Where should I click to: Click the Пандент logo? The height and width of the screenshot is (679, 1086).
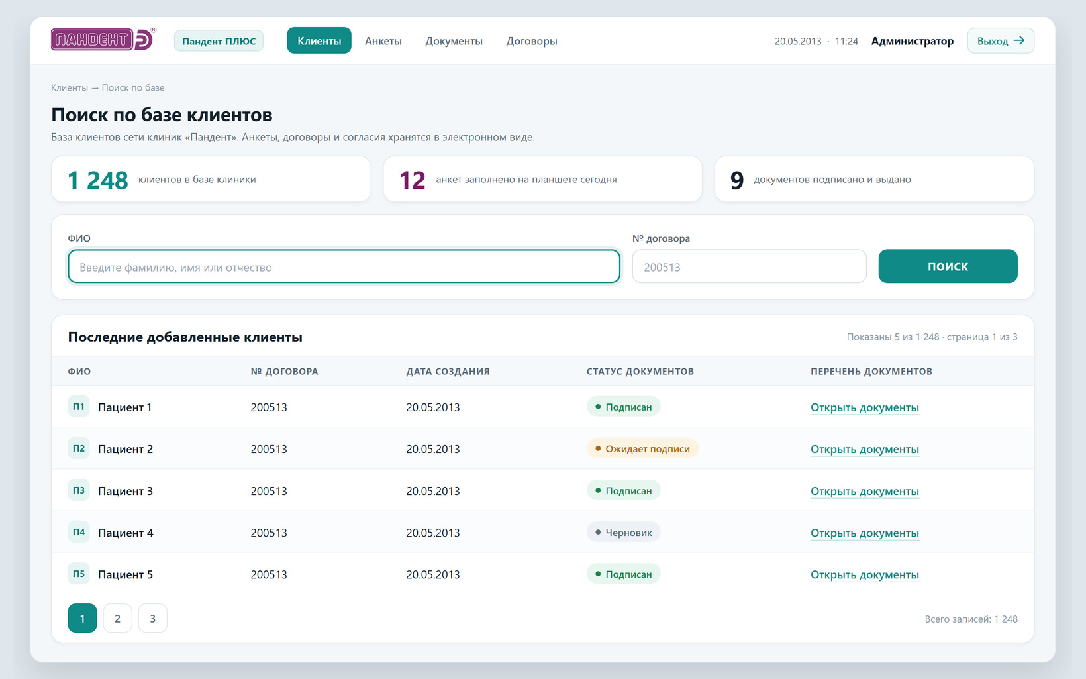pyautogui.click(x=104, y=40)
